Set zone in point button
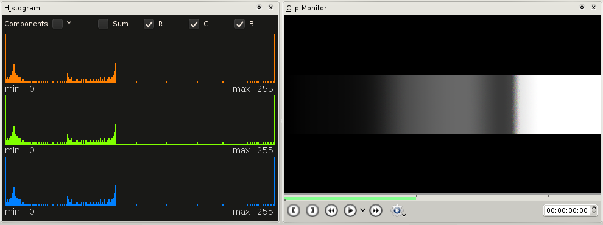 294,210
